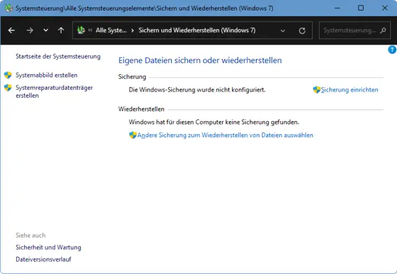
Task: Open 'Dateiversionsverlauf' link
Action: (43, 259)
